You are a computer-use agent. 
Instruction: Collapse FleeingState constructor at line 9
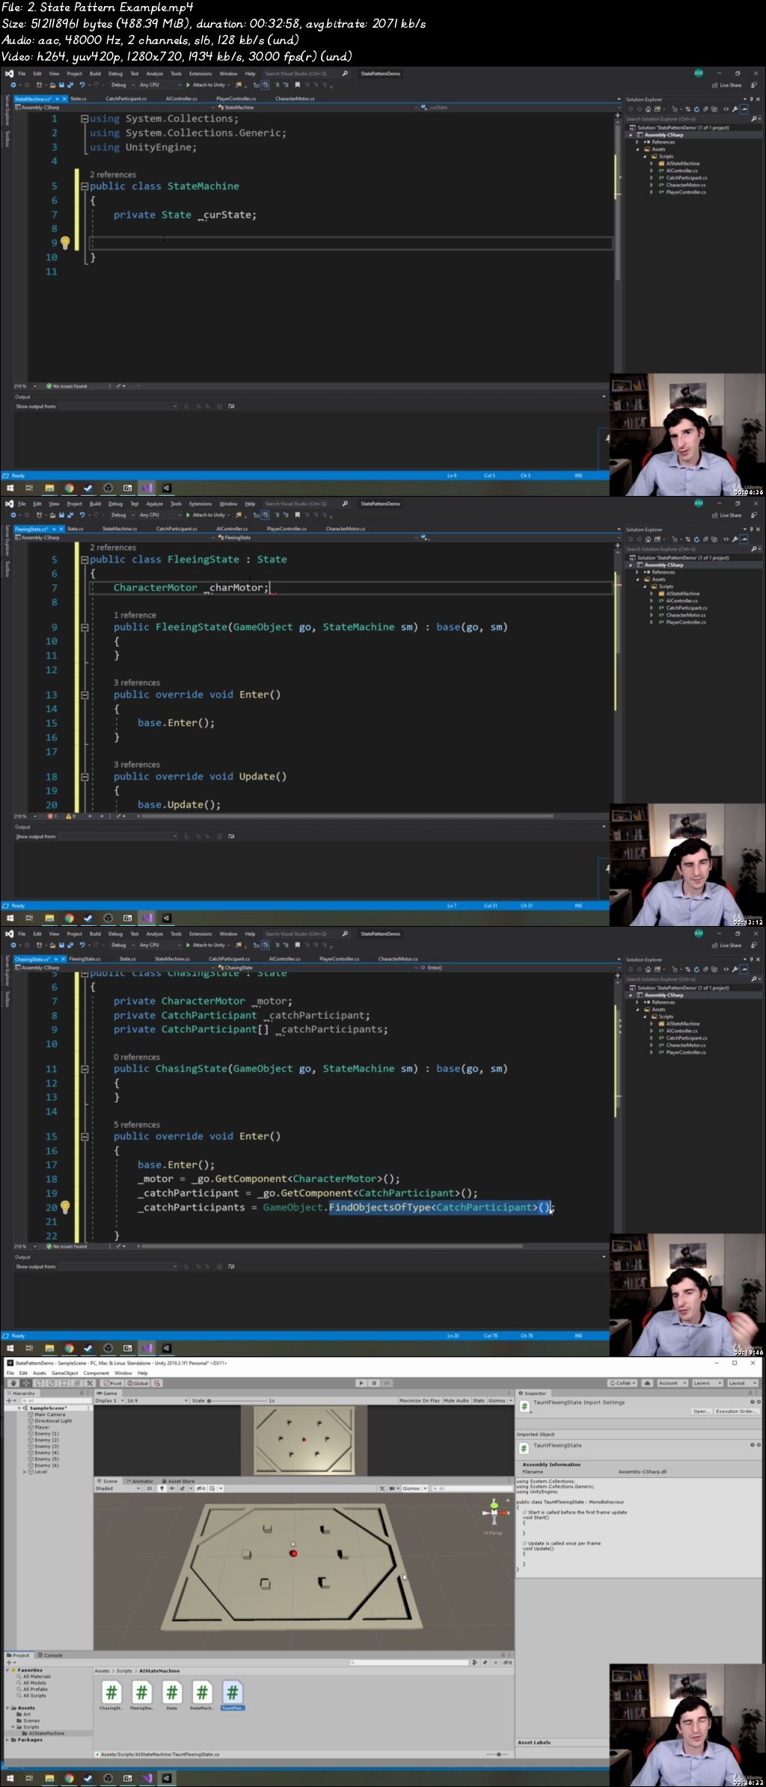click(x=85, y=628)
